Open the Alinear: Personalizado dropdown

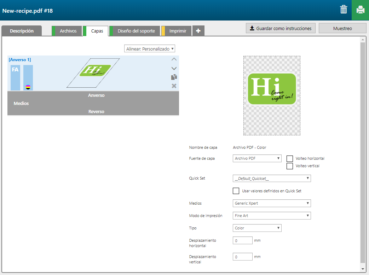[150, 49]
